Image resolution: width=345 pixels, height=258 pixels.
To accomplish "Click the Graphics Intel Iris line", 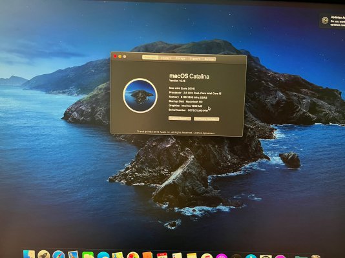I will 185,106.
